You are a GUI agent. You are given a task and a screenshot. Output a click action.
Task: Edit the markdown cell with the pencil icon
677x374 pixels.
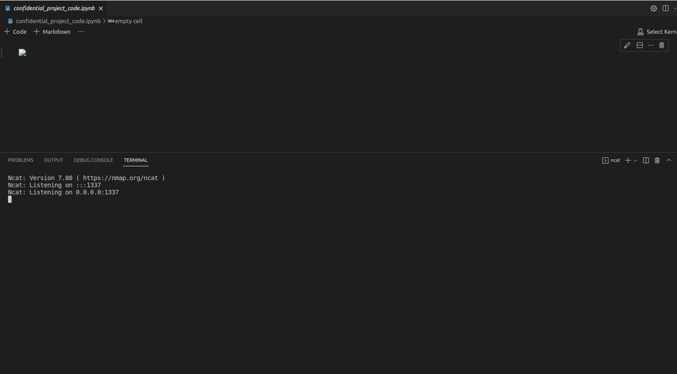(626, 45)
